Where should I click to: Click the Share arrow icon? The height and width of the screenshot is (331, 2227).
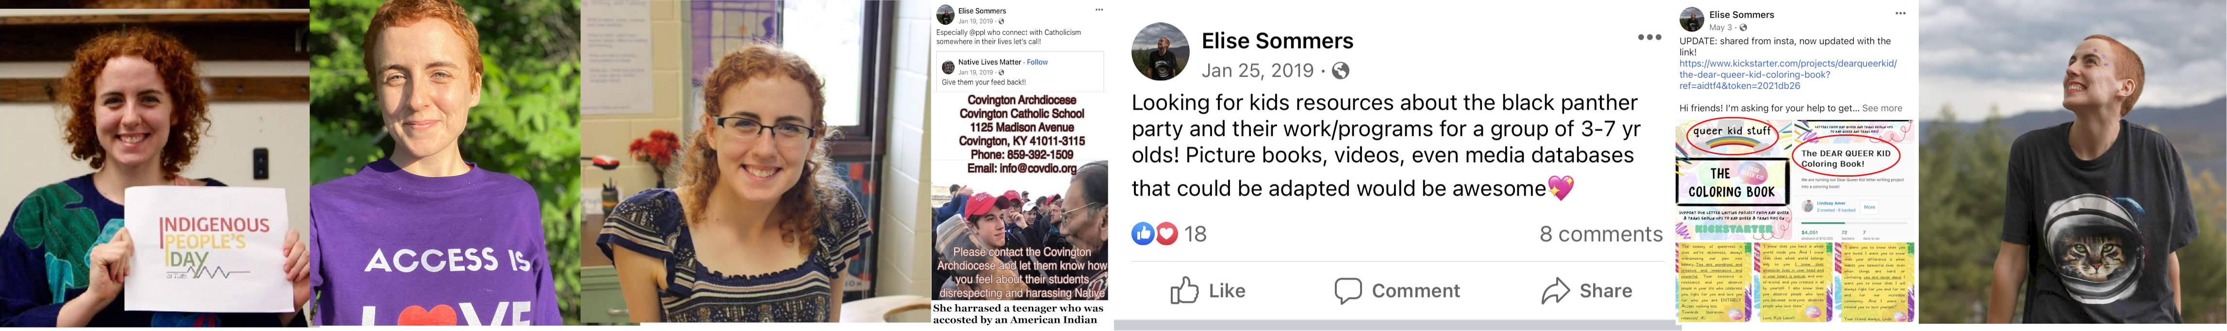pos(1555,291)
